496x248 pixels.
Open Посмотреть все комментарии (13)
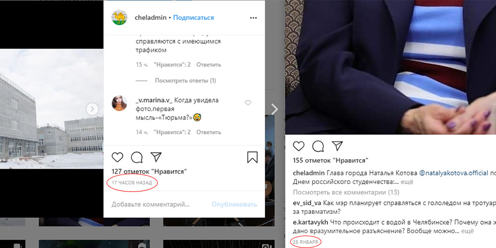(346, 192)
